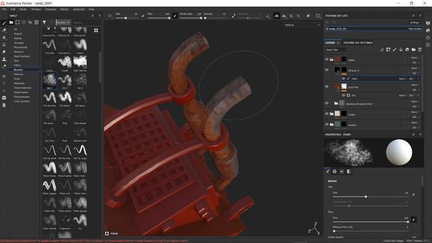Add mask icon in layers toolbar
432x243 pixels.
tap(388, 49)
